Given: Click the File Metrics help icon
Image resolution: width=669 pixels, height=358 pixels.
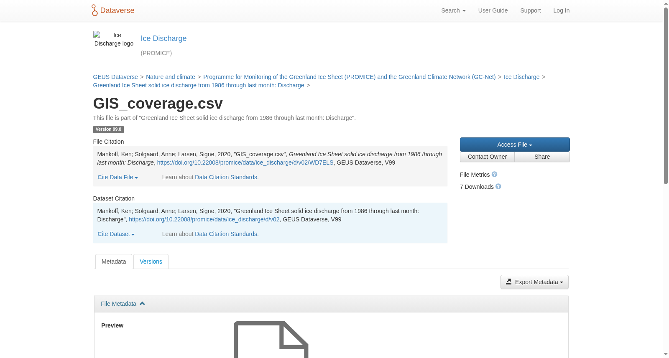Looking at the screenshot, I should coord(494,175).
